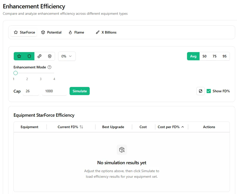This screenshot has height=194, width=237.
Task: Open the X Billions tab
Action: coord(106,32)
